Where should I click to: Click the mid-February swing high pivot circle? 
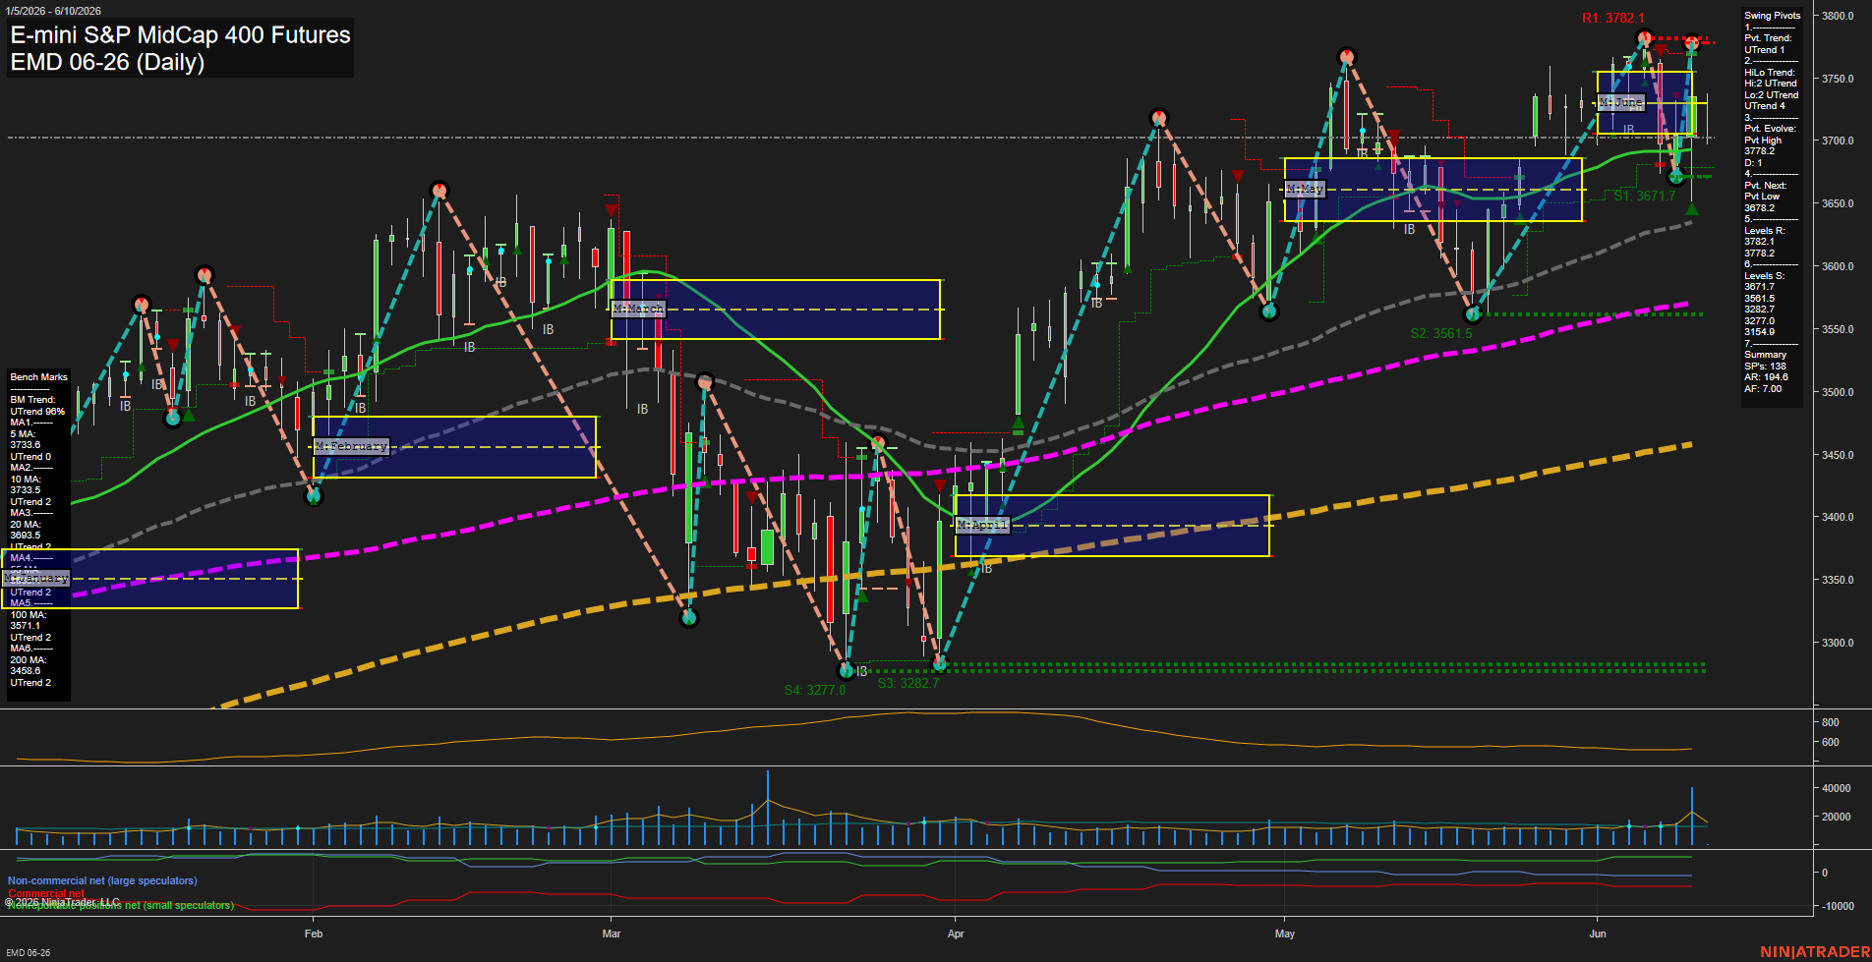coord(439,190)
